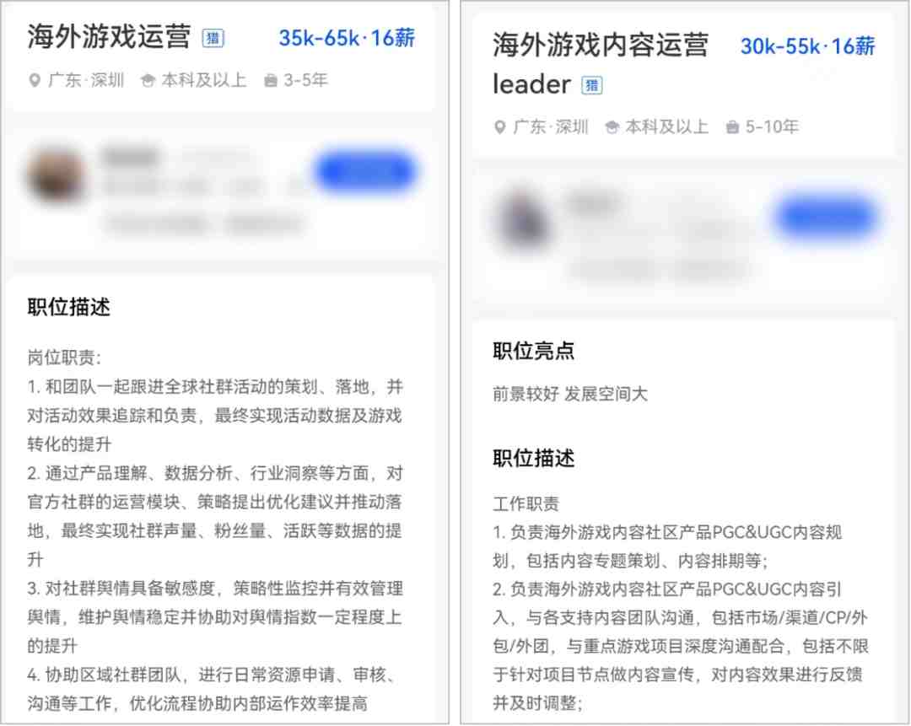
Task: Click the 30k-55k·16薪 salary text
Action: 807,46
